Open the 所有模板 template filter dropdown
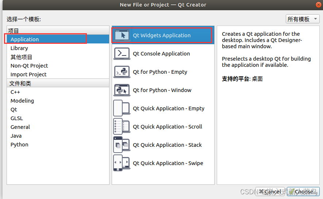323x199 pixels. [x=303, y=19]
